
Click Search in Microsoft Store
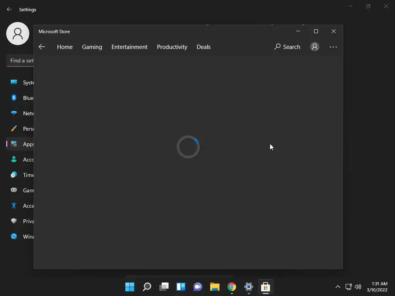[287, 47]
